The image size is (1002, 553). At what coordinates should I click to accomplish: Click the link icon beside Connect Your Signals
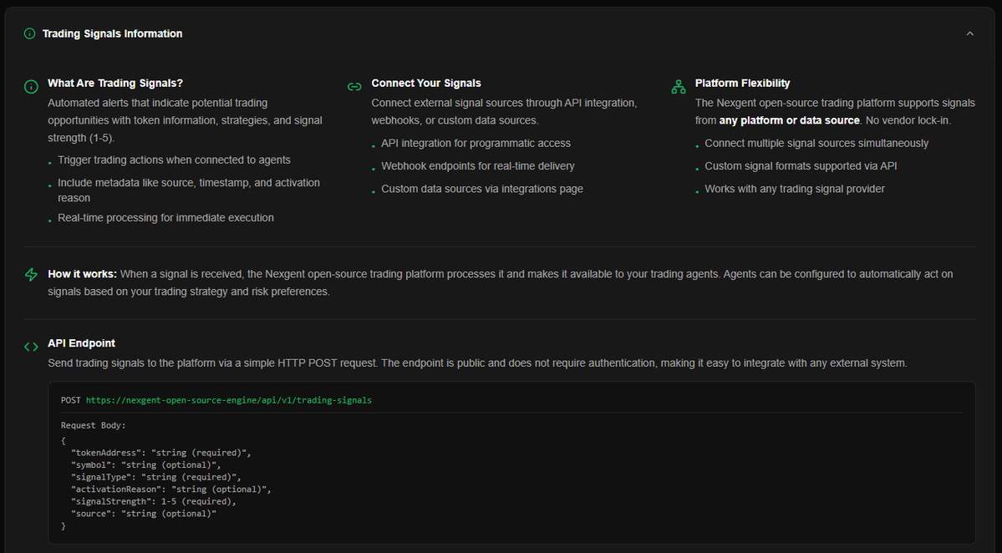(354, 87)
